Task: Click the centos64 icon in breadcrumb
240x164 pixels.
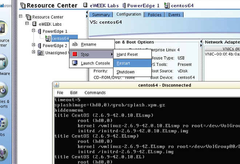Action: click(x=168, y=5)
